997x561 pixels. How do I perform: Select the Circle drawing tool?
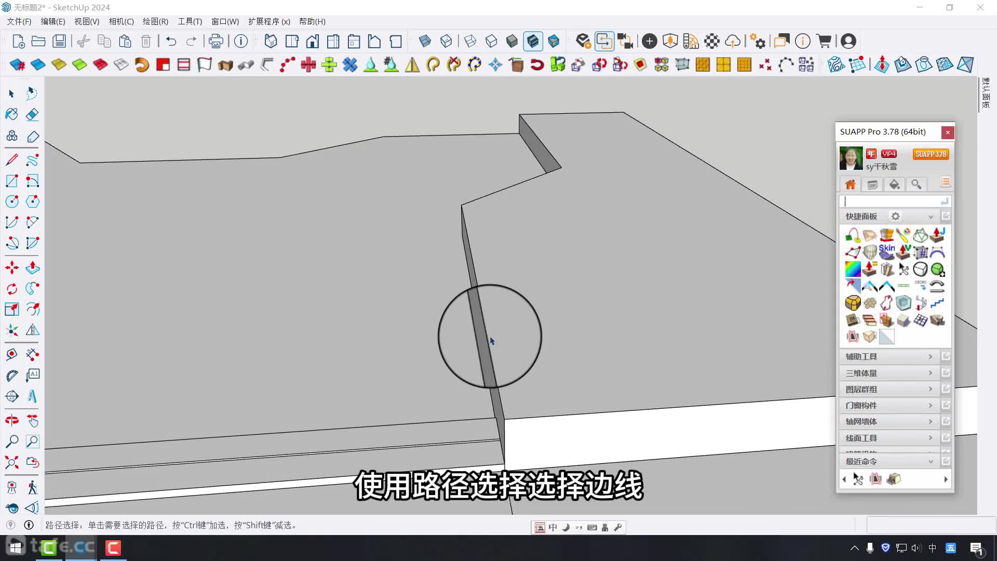[11, 202]
